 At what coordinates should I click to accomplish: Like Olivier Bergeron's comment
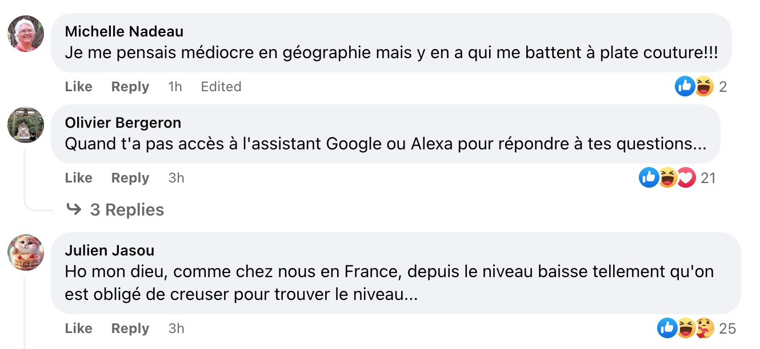(x=78, y=178)
